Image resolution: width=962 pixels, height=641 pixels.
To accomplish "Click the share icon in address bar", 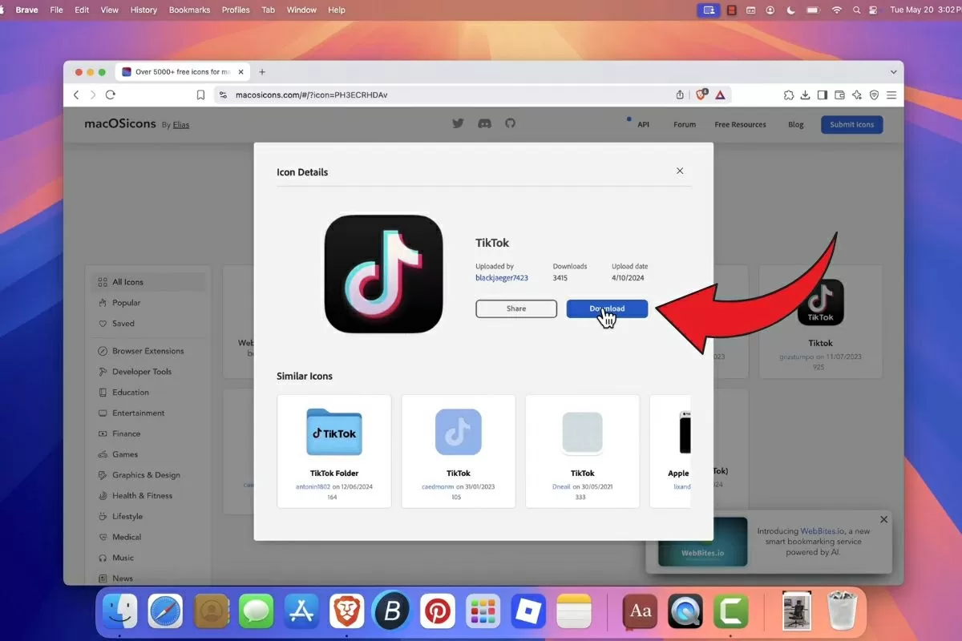I will 680,95.
